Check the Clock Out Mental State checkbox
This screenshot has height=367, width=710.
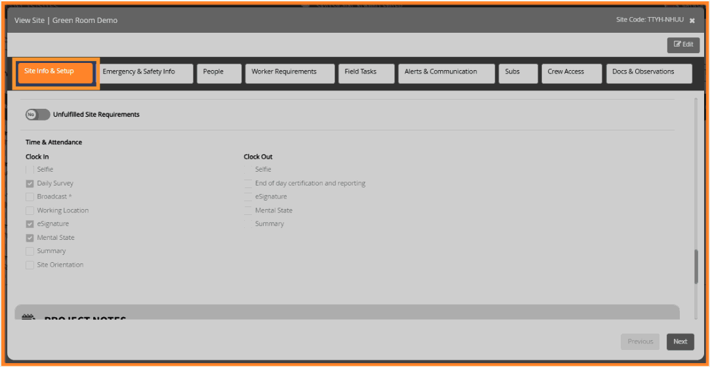coord(247,210)
